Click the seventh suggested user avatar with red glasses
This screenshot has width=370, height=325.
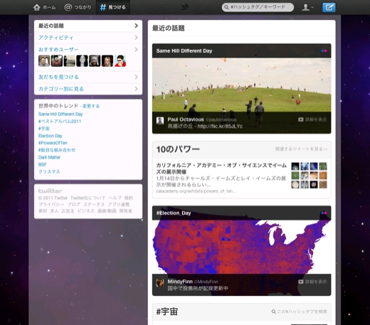pyautogui.click(x=120, y=61)
